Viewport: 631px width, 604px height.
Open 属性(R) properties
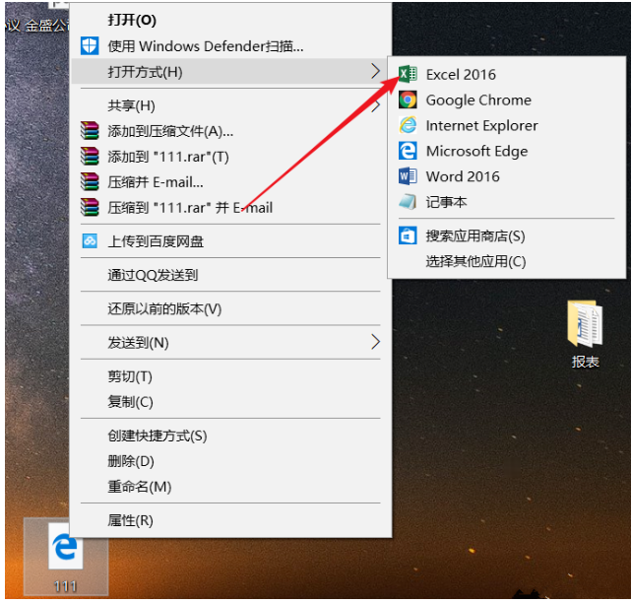pos(230,520)
